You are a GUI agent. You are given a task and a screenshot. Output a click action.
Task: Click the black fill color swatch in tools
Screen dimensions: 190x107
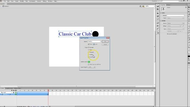[x=189, y=56]
